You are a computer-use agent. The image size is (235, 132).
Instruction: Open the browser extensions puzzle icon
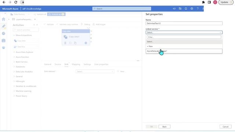pyautogui.click(x=203, y=2)
